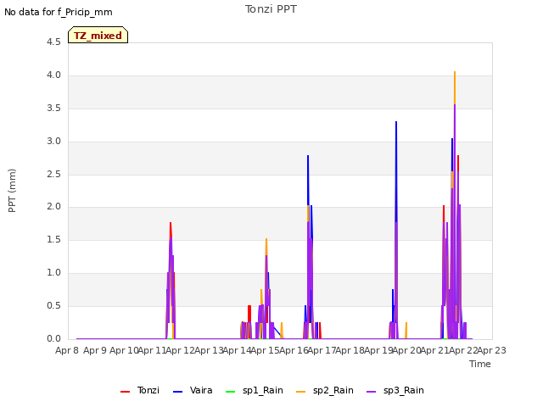Viewport: 543px width, 407px height.
Task: Click the purple sp3_Rain legend swatch
Action: tap(372, 392)
